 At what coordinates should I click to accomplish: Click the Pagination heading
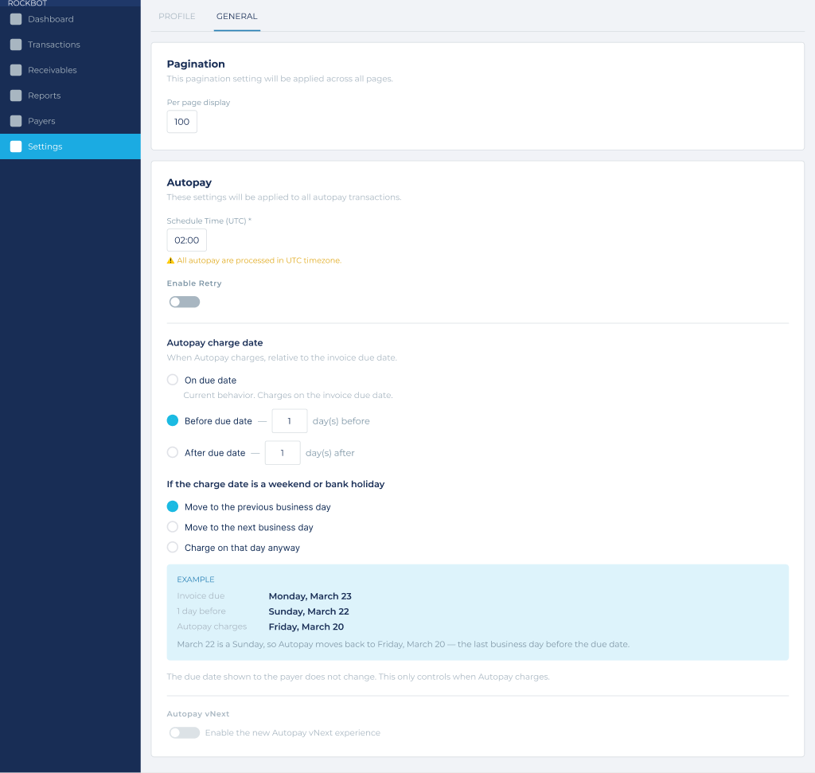[196, 64]
